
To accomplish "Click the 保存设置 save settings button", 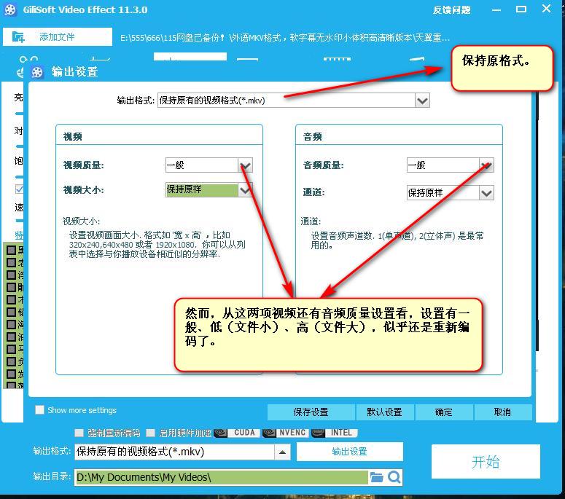I will [311, 412].
